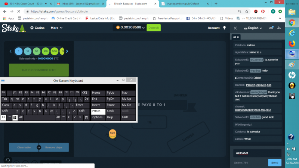Open Chrome from the taskbar

tap(292, 23)
